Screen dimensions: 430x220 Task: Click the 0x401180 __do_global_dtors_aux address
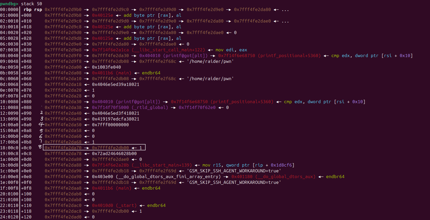(242, 177)
